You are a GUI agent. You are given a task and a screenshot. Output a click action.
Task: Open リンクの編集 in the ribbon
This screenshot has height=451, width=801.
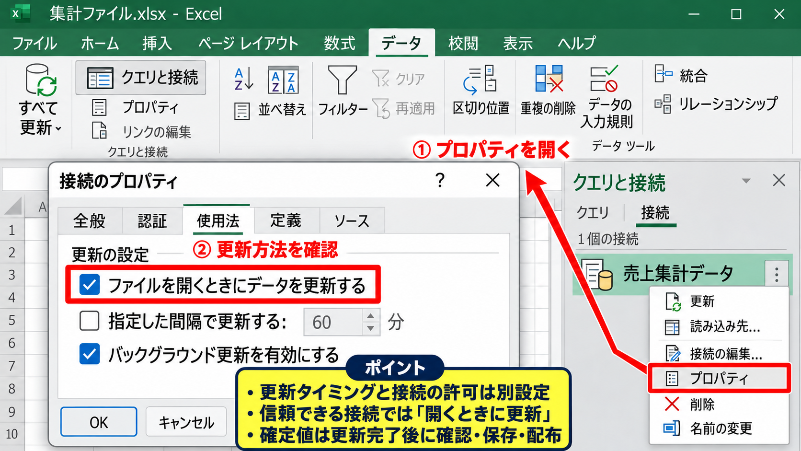point(142,131)
